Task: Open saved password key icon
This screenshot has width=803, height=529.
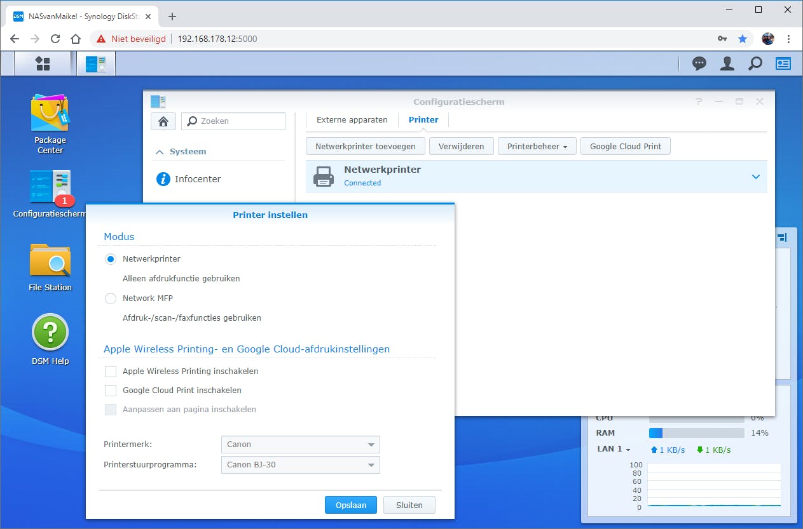Action: [722, 39]
